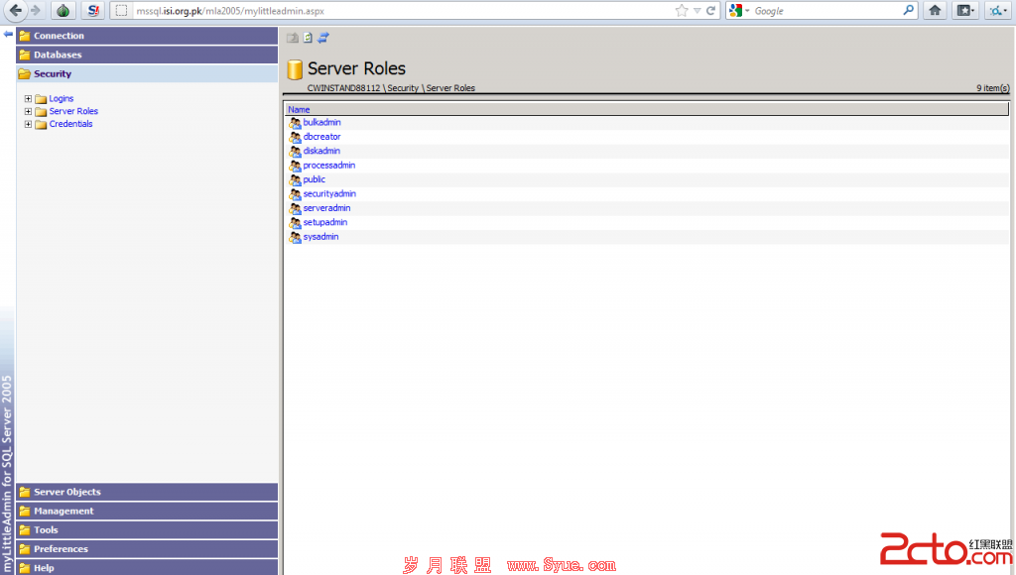
Task: Sort by the Name column header
Action: [x=299, y=109]
